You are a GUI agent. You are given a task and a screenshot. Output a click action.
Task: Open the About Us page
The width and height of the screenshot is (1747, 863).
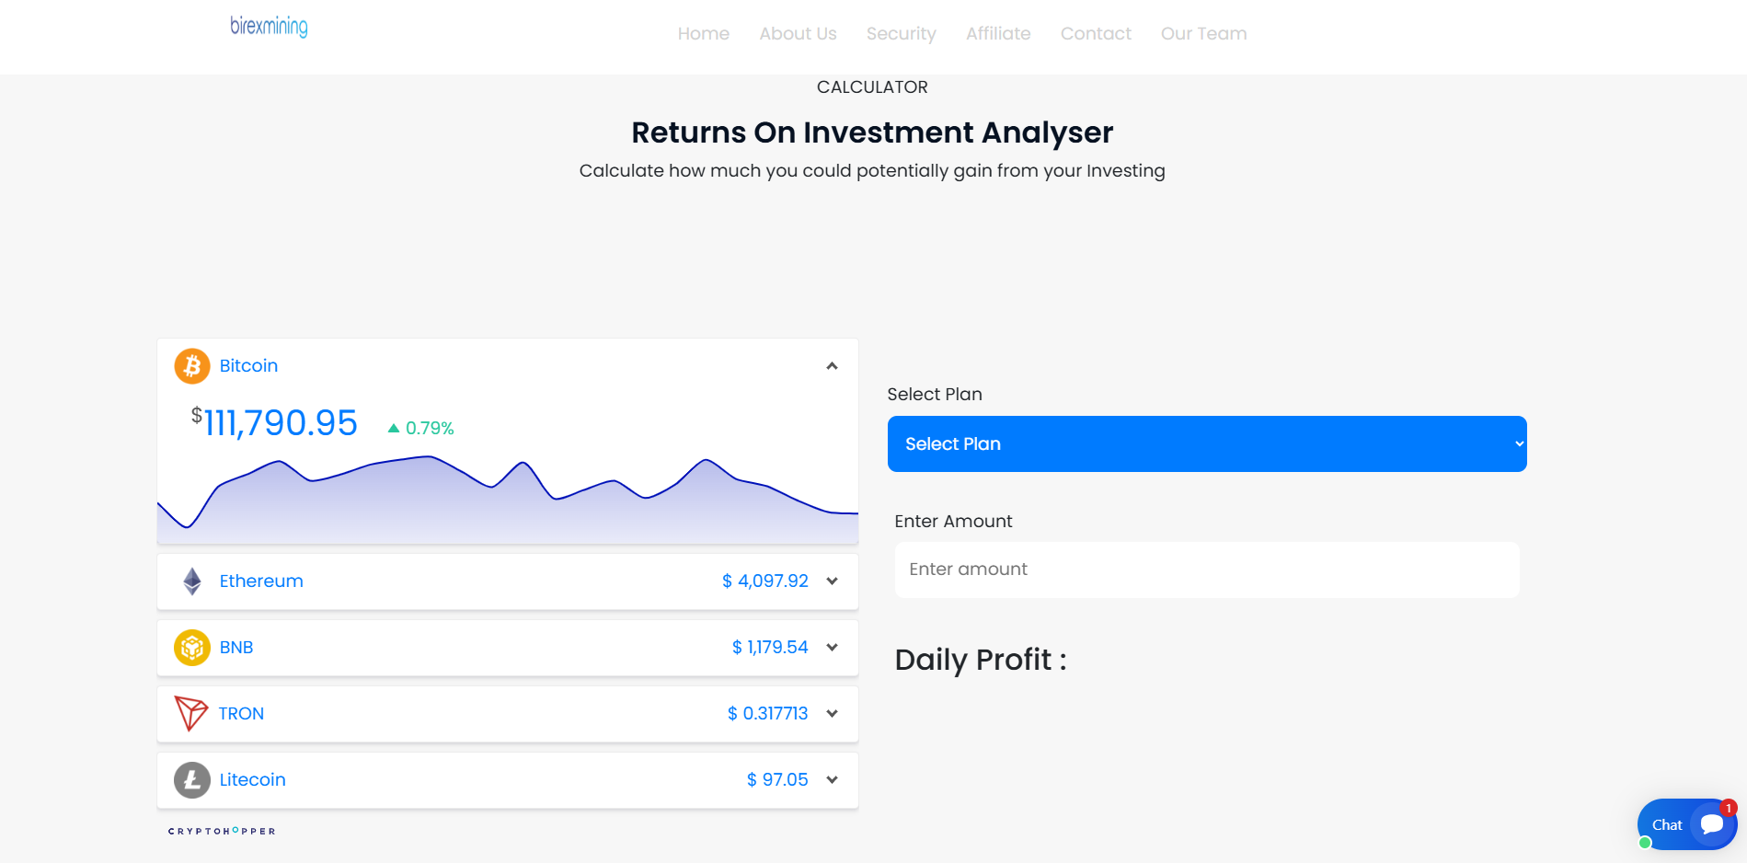point(798,34)
